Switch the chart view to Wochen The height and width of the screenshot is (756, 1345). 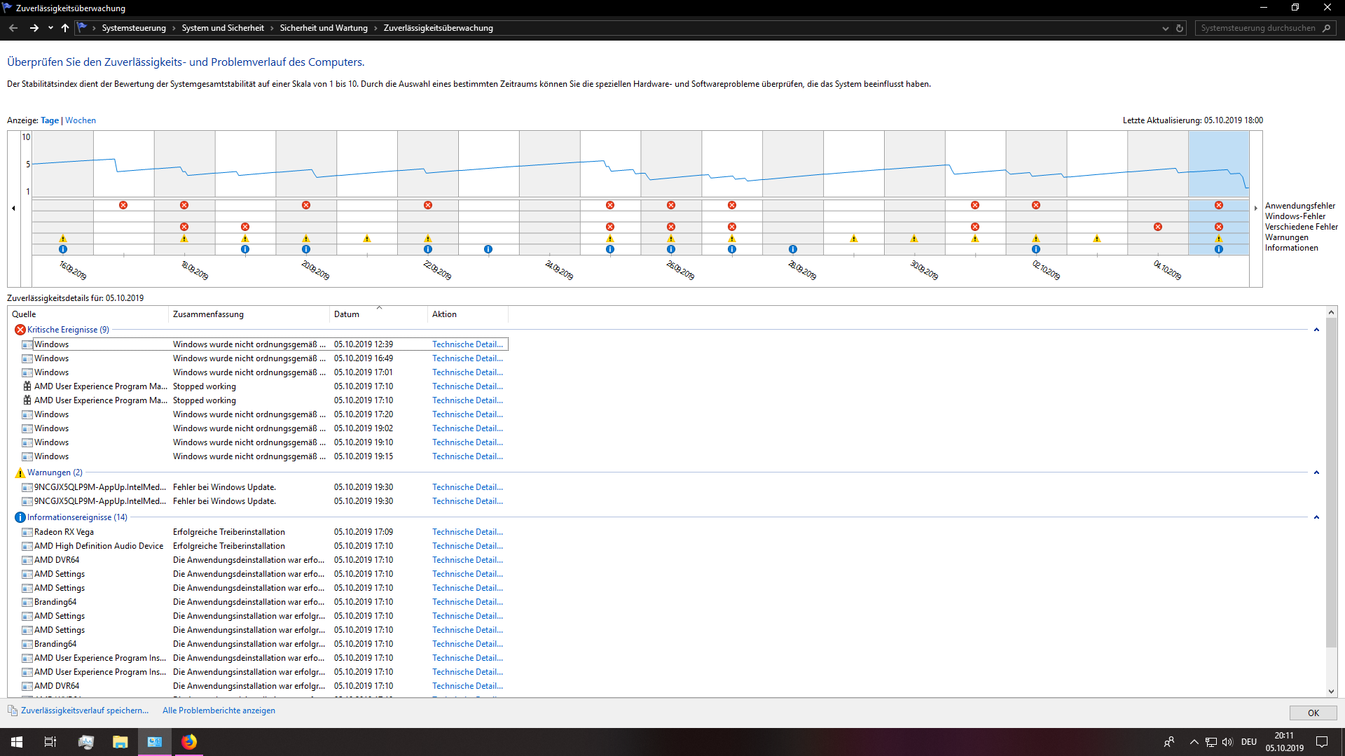pyautogui.click(x=81, y=120)
